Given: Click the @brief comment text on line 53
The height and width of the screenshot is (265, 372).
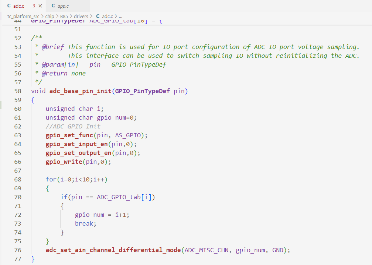Looking at the screenshot, I should click(x=52, y=47).
